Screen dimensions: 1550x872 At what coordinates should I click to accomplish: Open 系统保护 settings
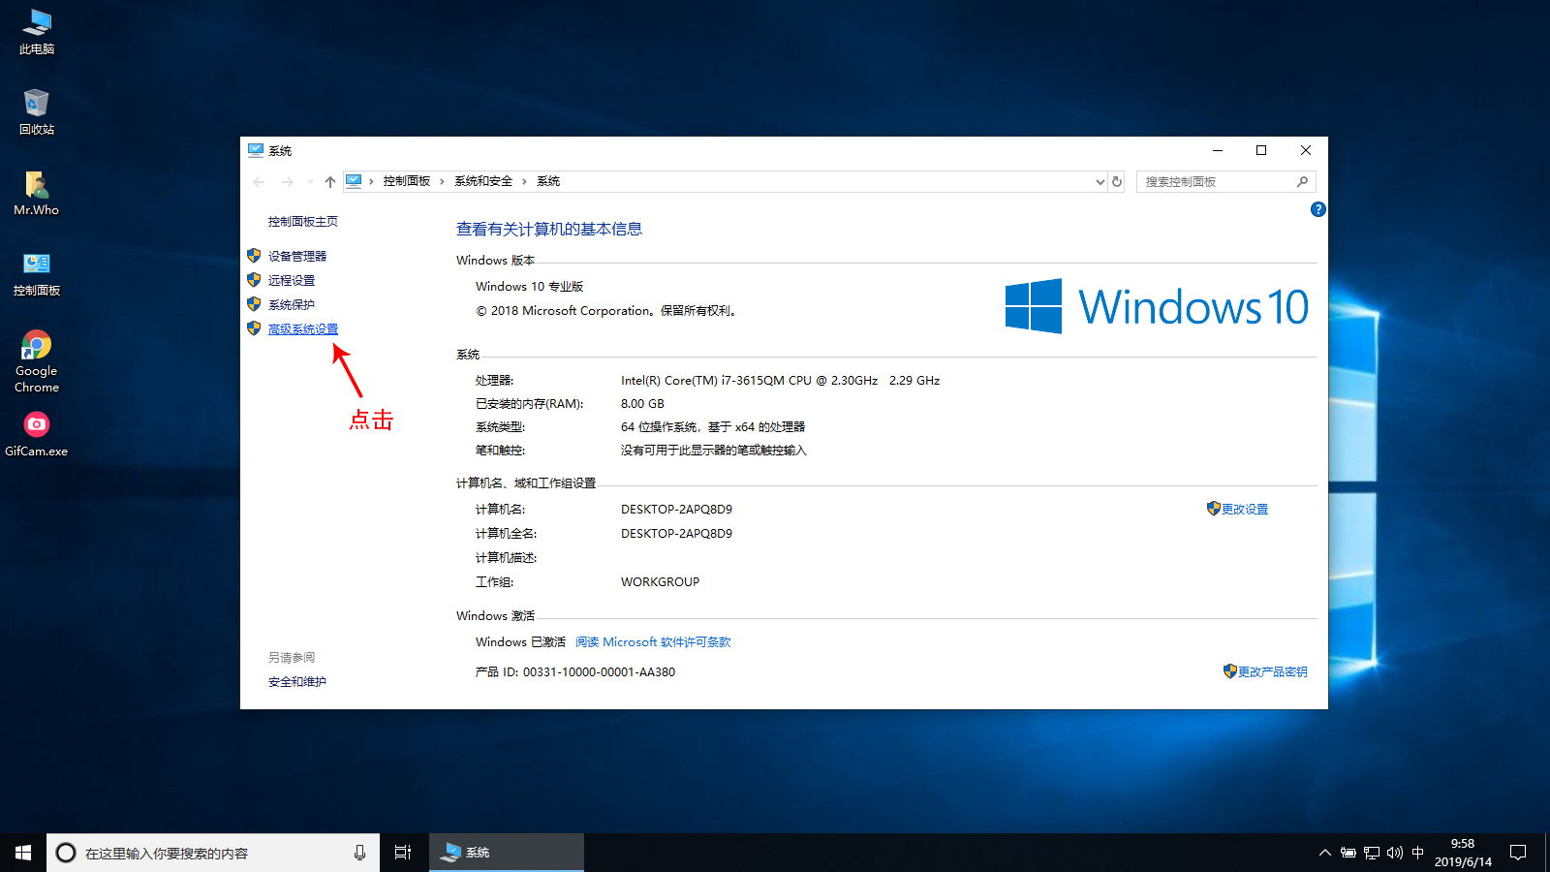pyautogui.click(x=292, y=305)
